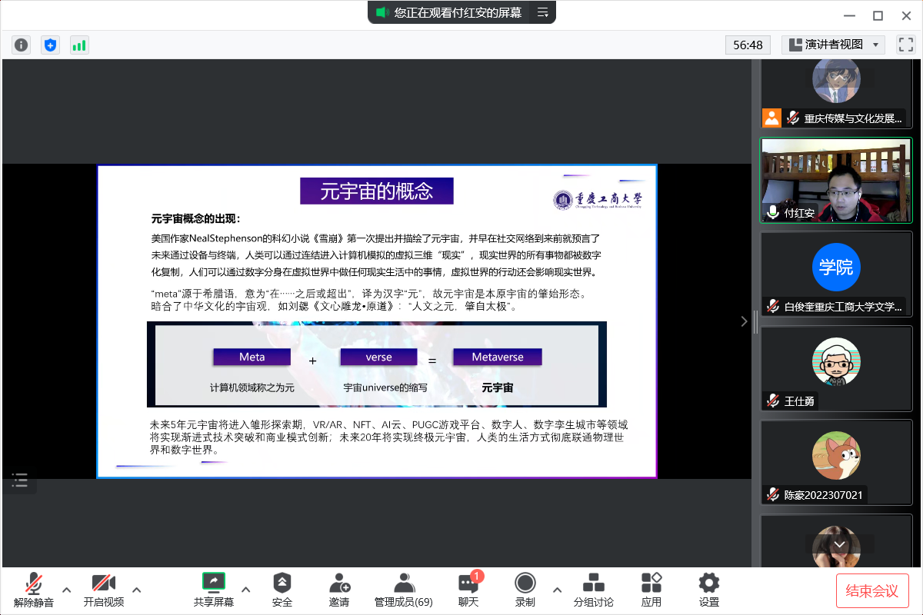Open 演讲者视图 view dropdown
Screen dimensions: 923x615
coord(833,45)
